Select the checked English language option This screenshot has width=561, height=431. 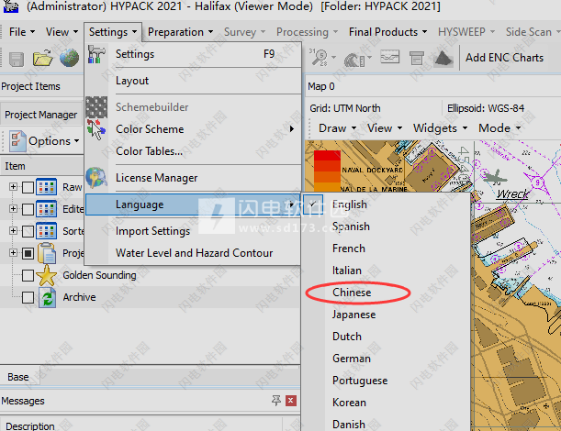385,204
